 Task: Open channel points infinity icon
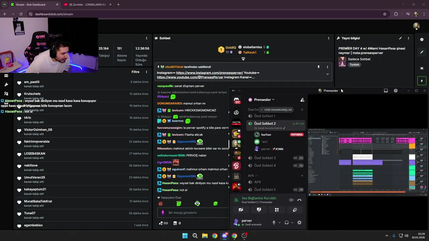pyautogui.click(x=163, y=223)
